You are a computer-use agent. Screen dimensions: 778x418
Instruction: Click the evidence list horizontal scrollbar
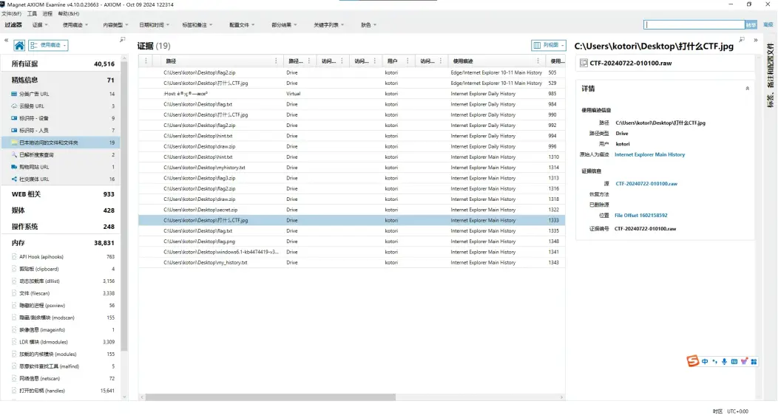[x=348, y=397]
